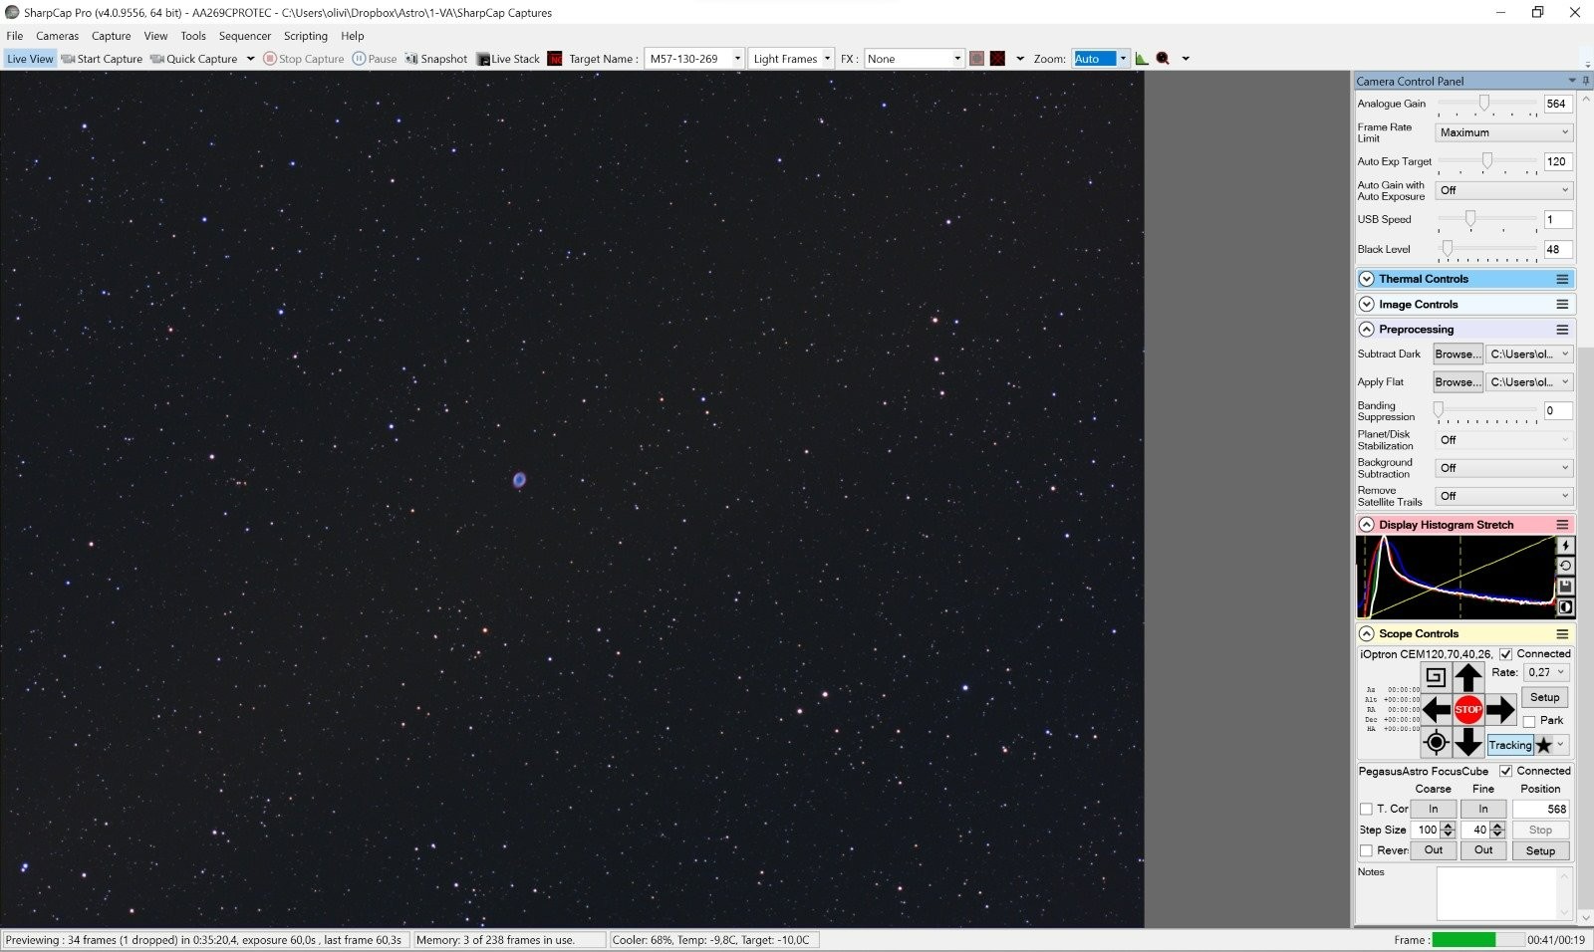Click the spiral search icon in Scope Controls
The width and height of the screenshot is (1594, 952).
1436,677
